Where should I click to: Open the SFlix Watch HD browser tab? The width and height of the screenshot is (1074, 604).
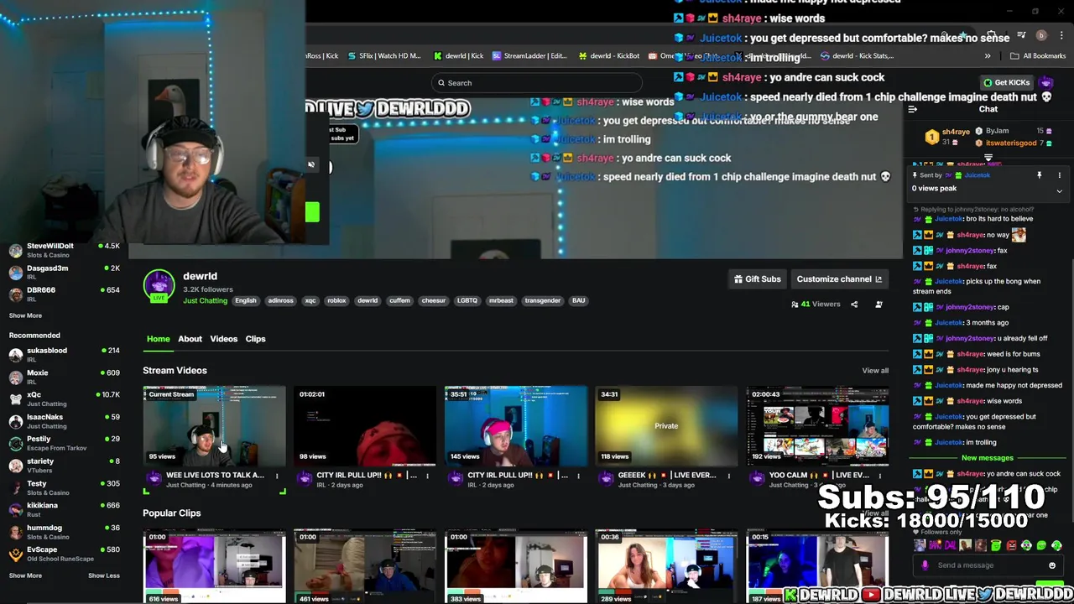(x=383, y=56)
